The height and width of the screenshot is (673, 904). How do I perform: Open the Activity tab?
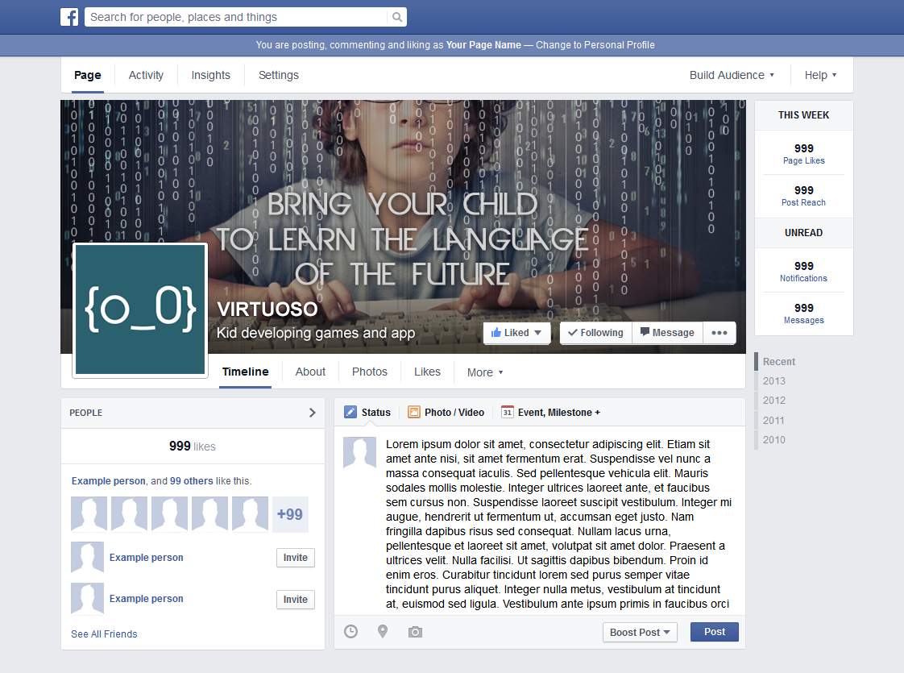point(146,75)
